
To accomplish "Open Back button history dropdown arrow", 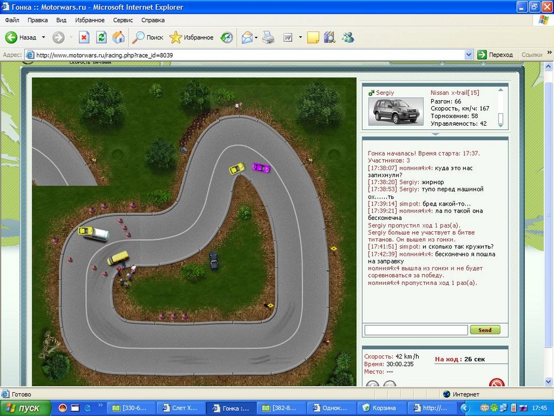I will coord(43,37).
